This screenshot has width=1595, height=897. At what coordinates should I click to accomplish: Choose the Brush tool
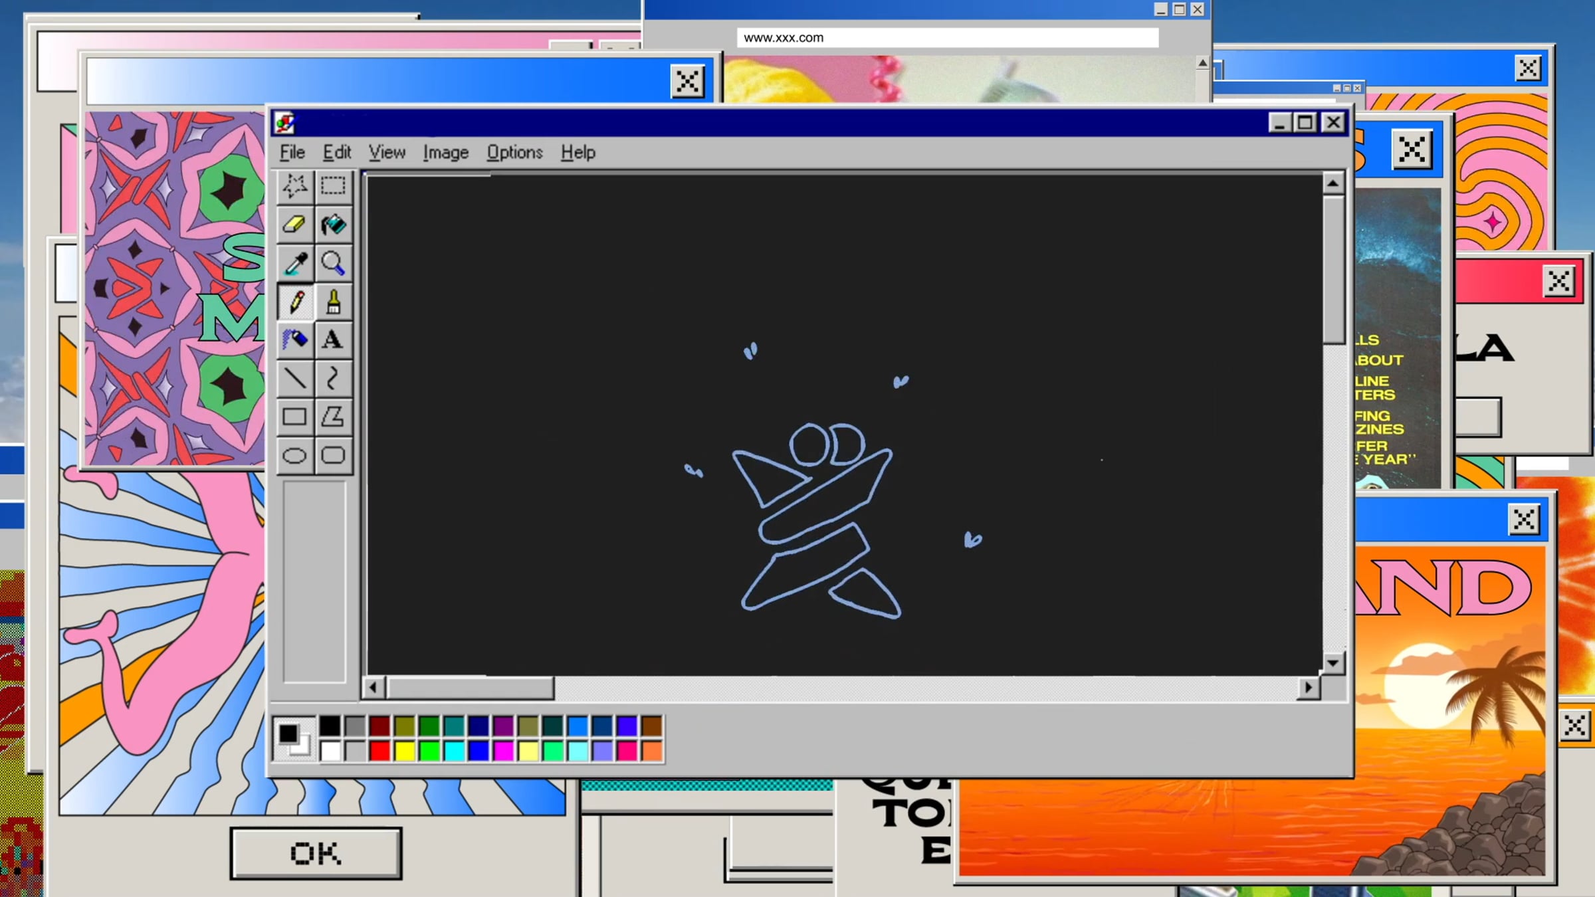[333, 302]
